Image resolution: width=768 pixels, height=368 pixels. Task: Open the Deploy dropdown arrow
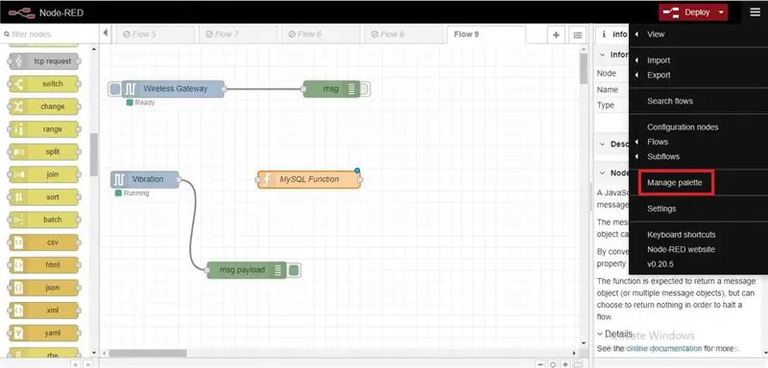pyautogui.click(x=721, y=12)
